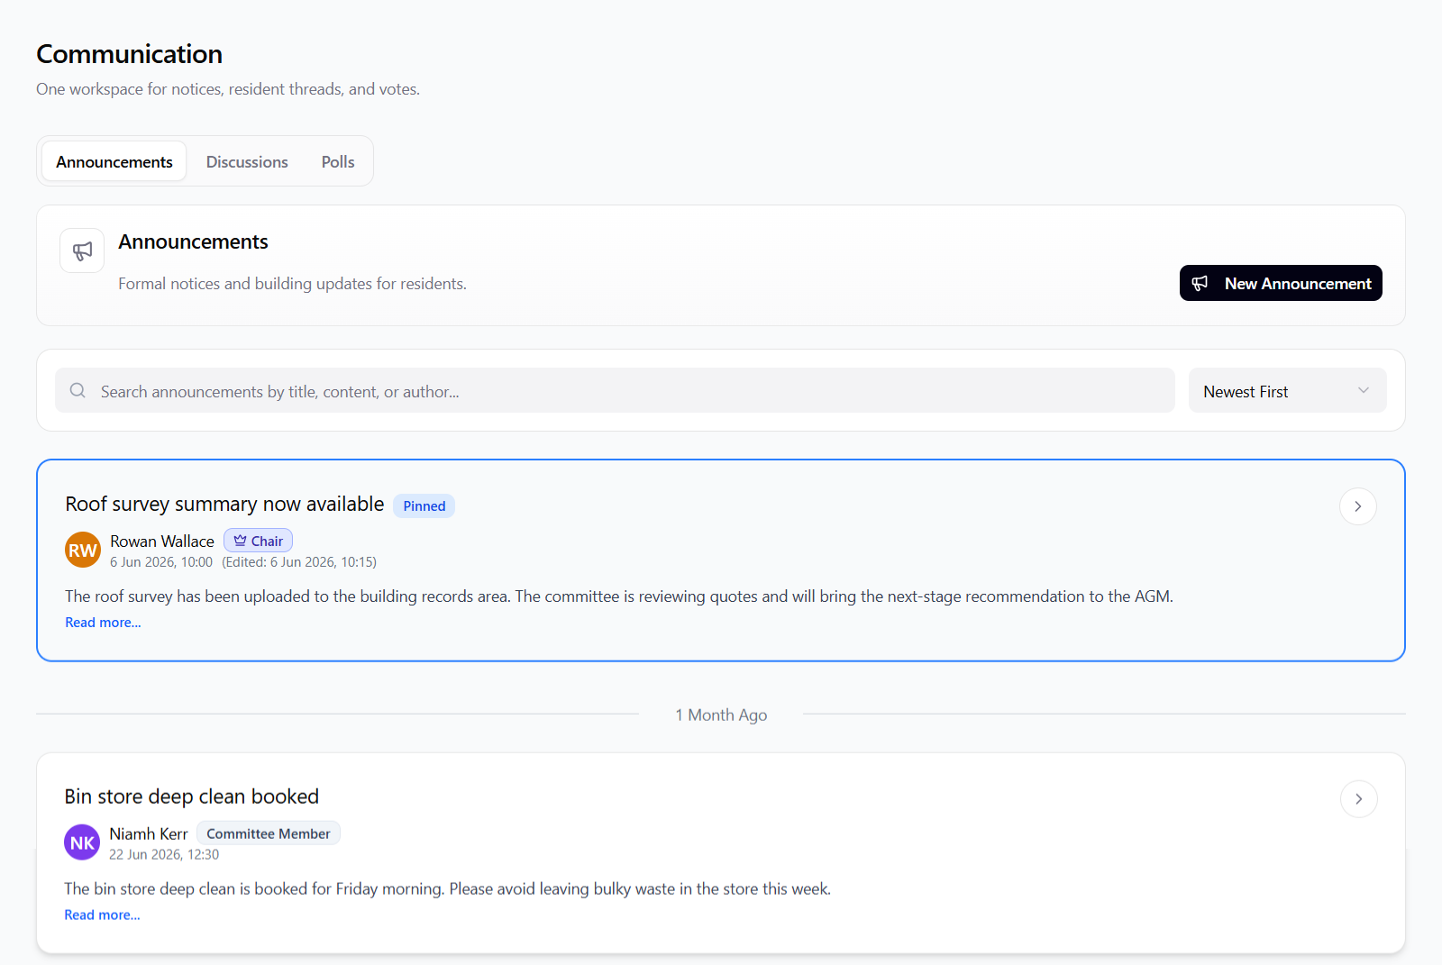Click the search magnifier icon
The image size is (1442, 965).
(x=78, y=390)
